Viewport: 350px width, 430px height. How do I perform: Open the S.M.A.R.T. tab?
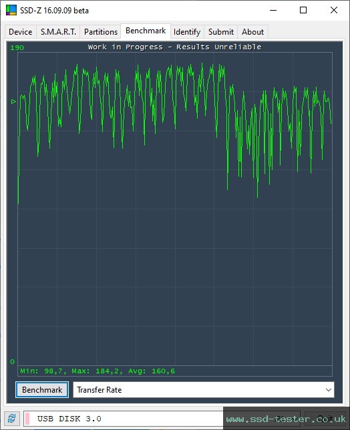(58, 32)
